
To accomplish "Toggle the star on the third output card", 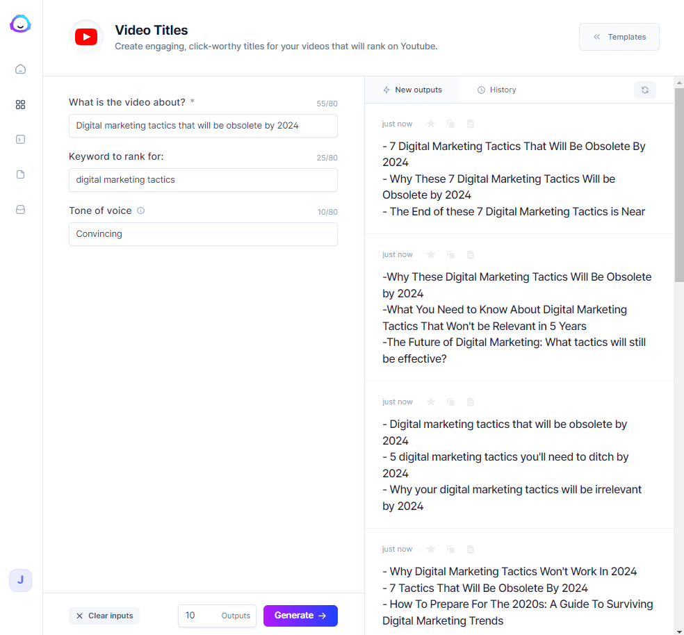I will point(430,402).
